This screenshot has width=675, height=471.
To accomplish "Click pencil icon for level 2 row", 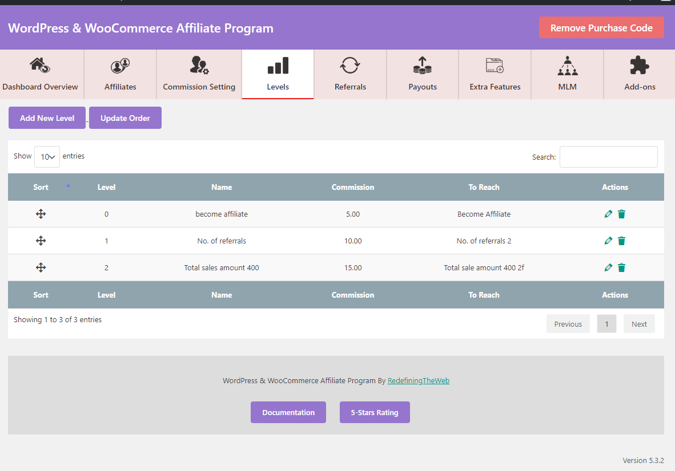I will click(x=608, y=268).
